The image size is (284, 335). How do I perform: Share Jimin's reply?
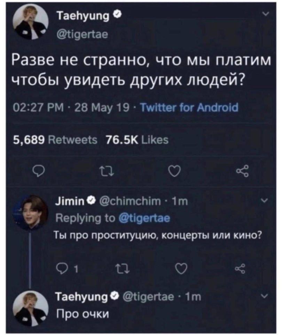point(240,269)
